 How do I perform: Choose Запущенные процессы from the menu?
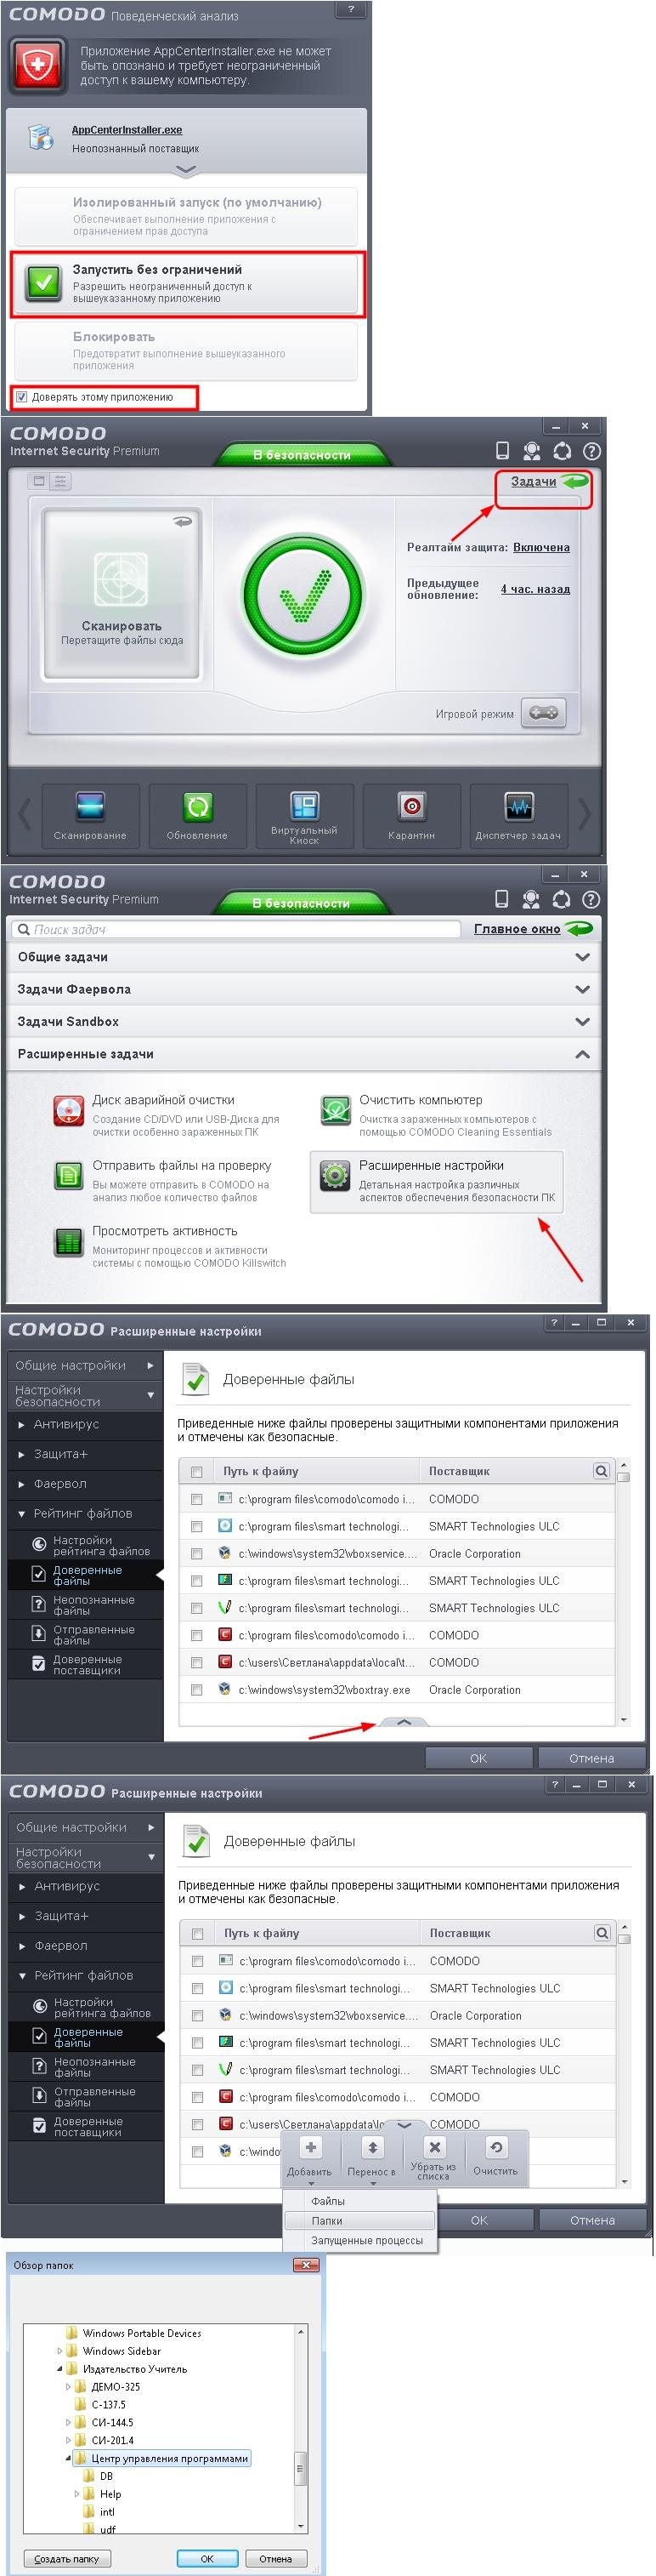(366, 2241)
